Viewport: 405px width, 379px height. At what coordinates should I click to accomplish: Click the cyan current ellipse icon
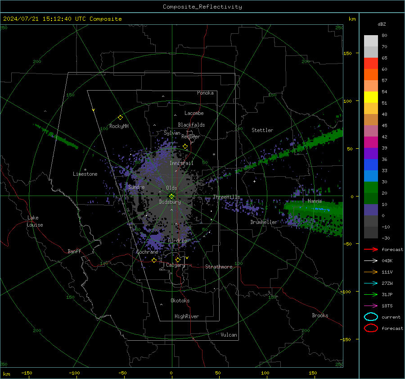pos(371,317)
